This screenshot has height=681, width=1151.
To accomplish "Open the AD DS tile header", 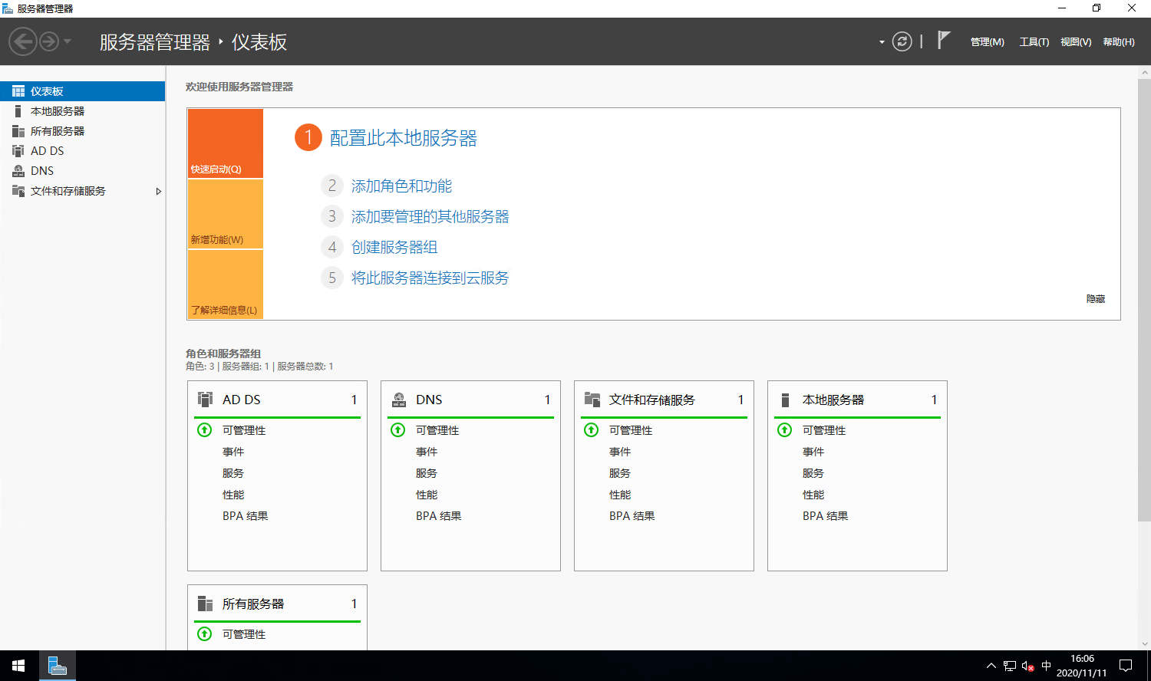I will click(x=277, y=400).
